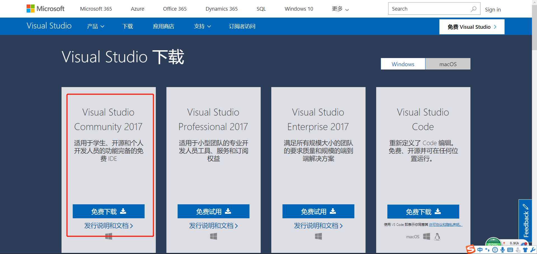
Task: Open the Sogou soft keyboard icon
Action: tap(510, 250)
